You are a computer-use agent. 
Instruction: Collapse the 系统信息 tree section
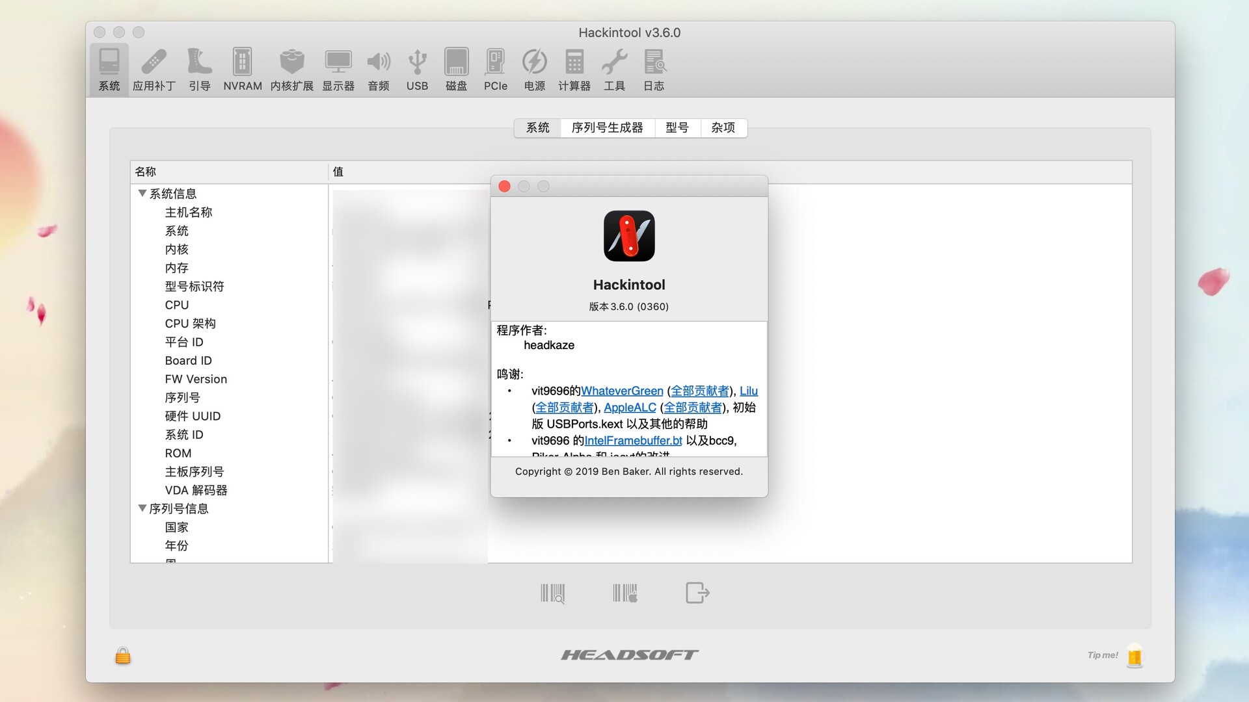(x=142, y=193)
